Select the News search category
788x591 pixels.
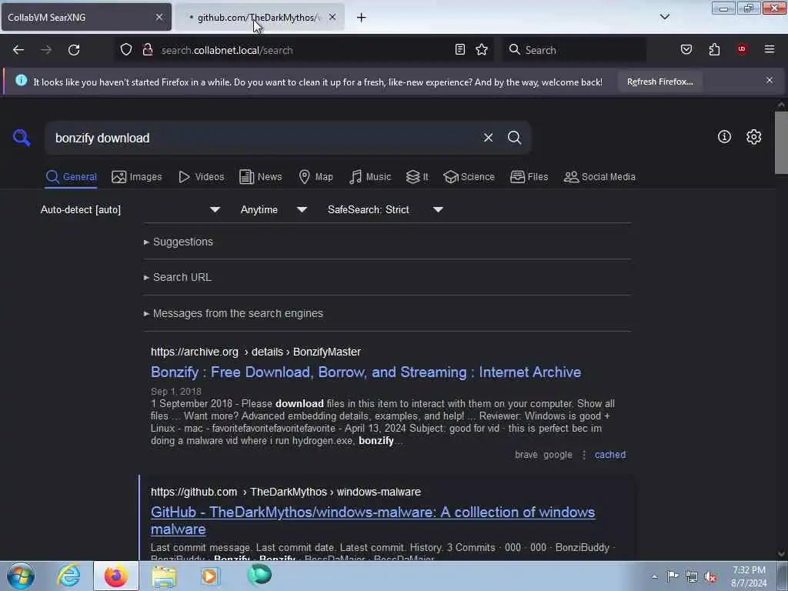[x=261, y=177]
